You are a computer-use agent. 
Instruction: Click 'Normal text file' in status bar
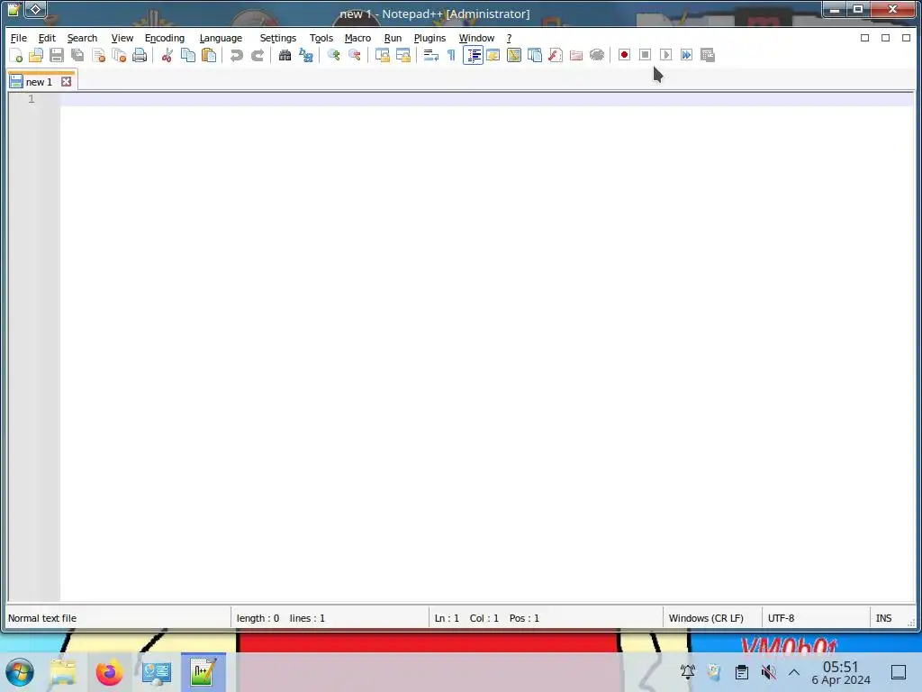pyautogui.click(x=42, y=618)
